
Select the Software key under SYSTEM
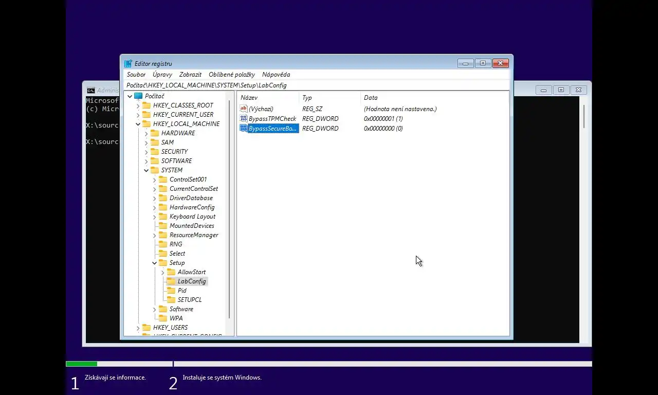(181, 309)
